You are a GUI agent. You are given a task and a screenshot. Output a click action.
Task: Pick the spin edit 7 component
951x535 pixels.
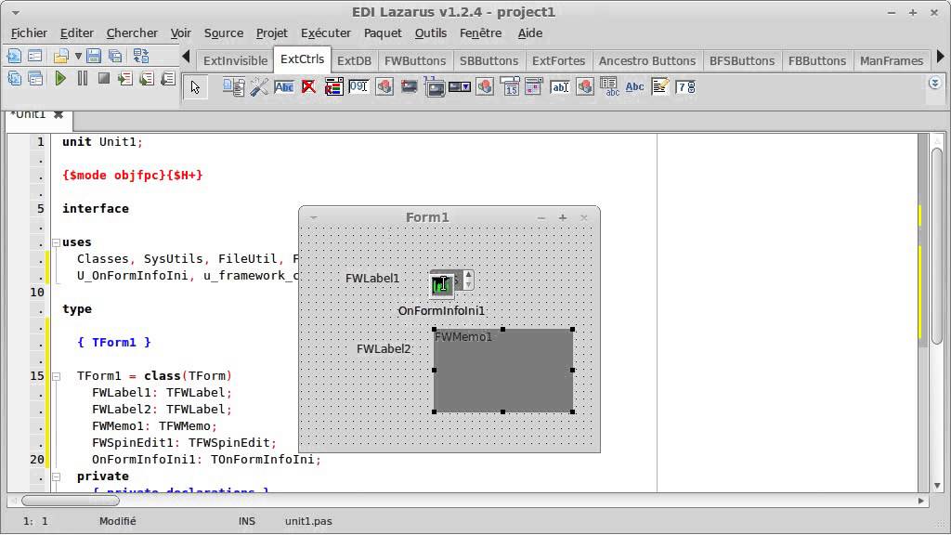[685, 87]
